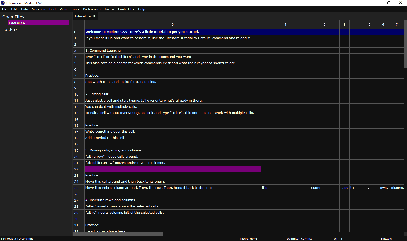This screenshot has height=241, width=407.
Task: Click the highlighted purple cell in row 22
Action: 173,169
